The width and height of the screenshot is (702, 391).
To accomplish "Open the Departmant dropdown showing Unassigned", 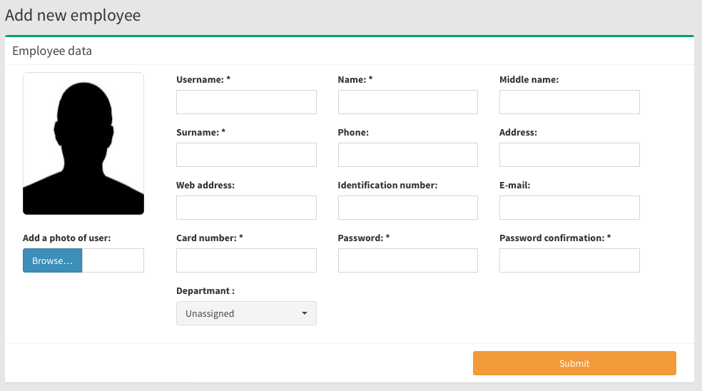I will pyautogui.click(x=246, y=313).
